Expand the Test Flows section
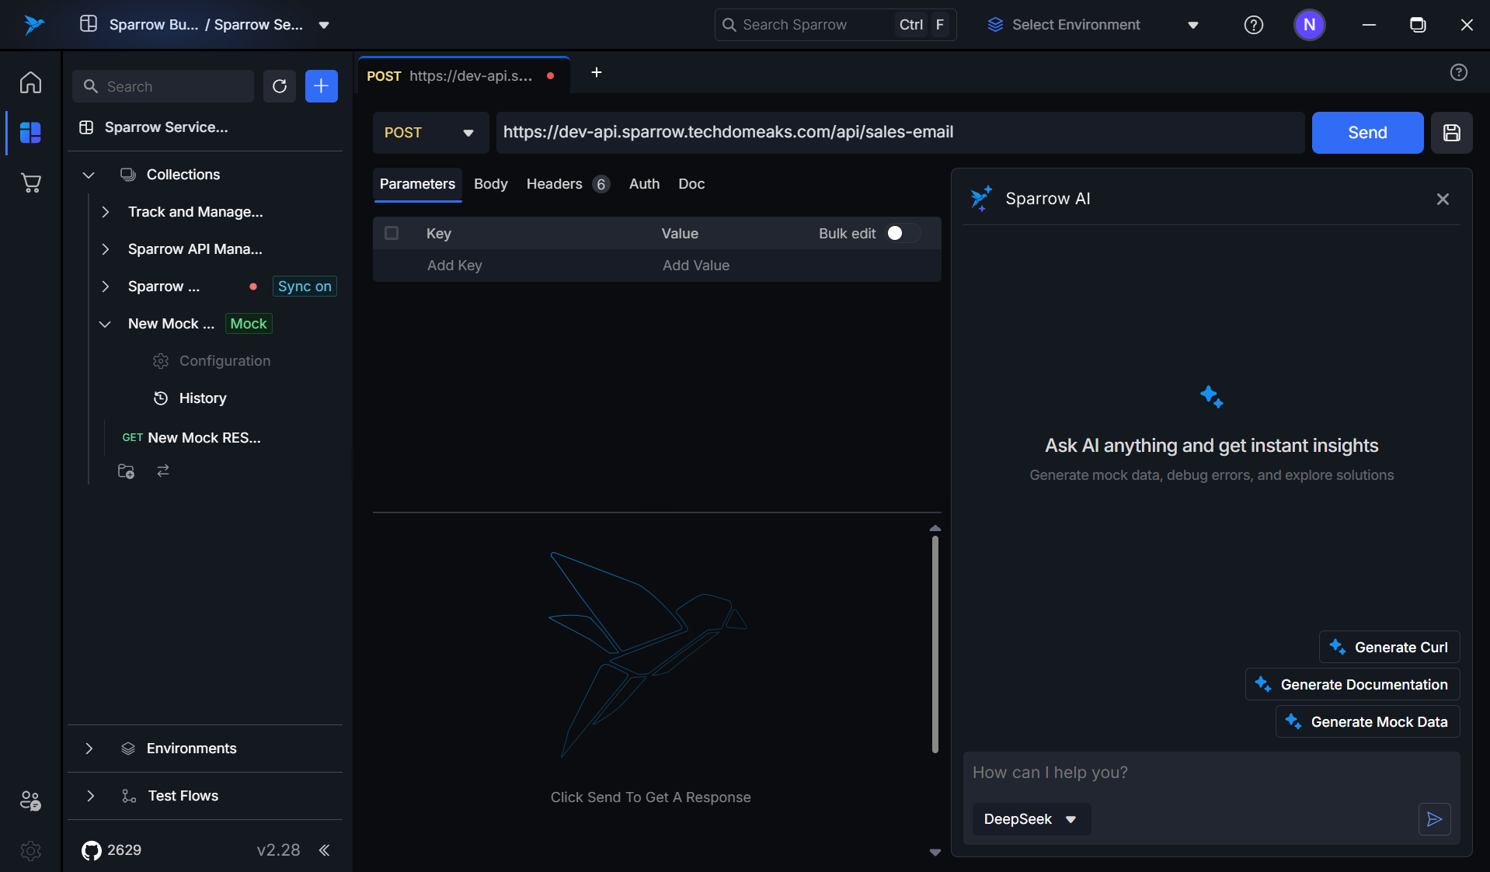 [90, 796]
